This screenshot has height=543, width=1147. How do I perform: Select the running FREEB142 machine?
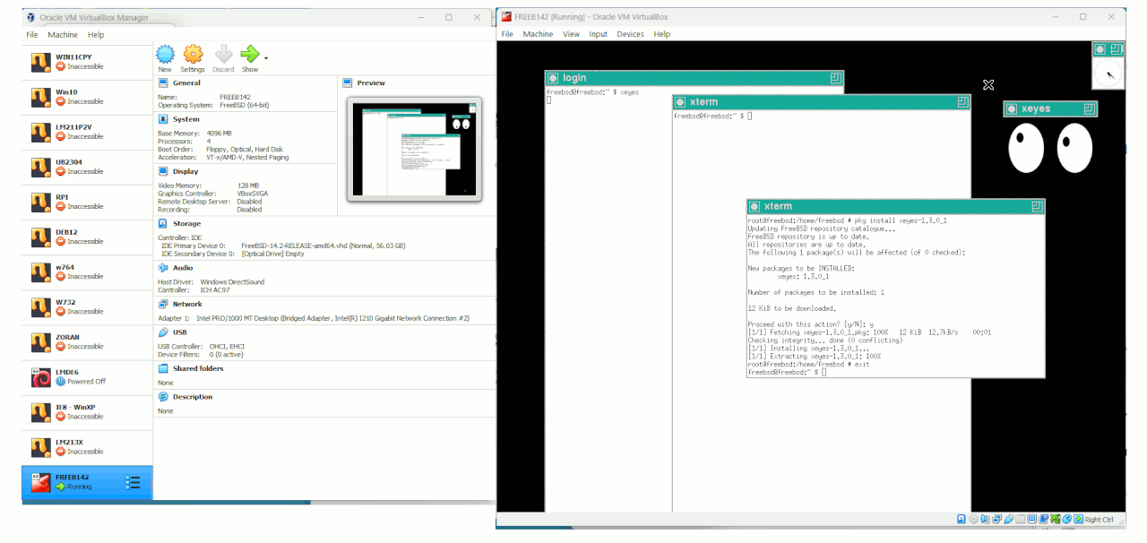click(x=88, y=482)
